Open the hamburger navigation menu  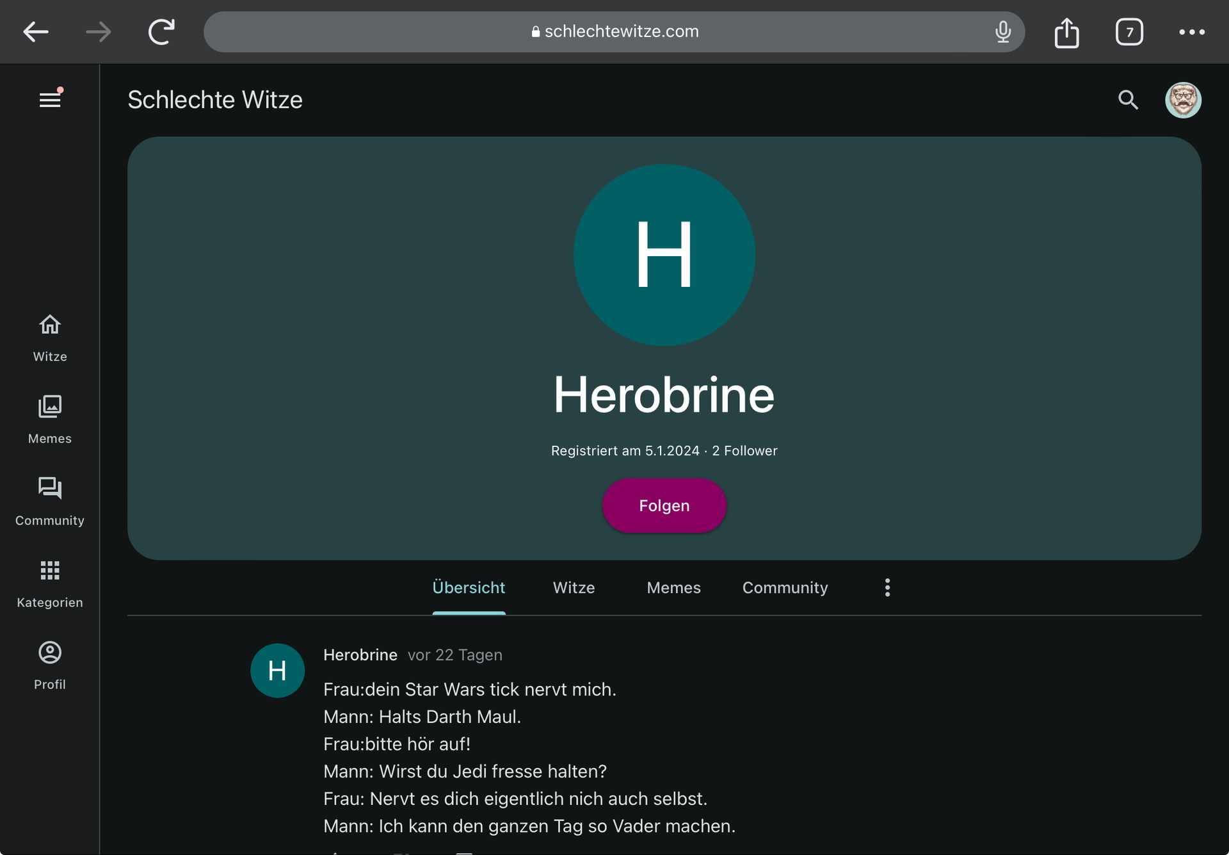pyautogui.click(x=50, y=100)
